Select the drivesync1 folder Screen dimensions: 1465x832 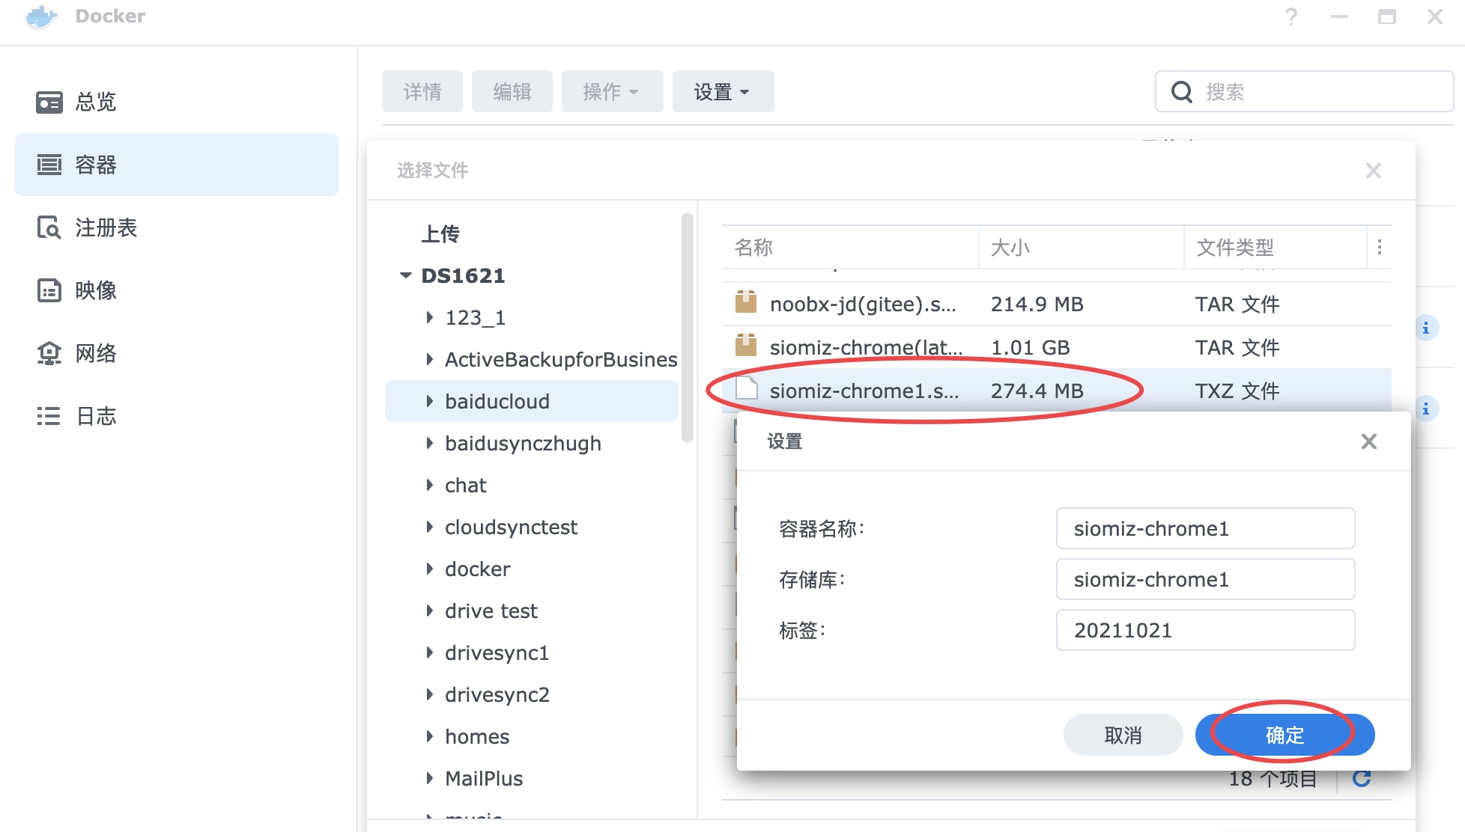[497, 652]
